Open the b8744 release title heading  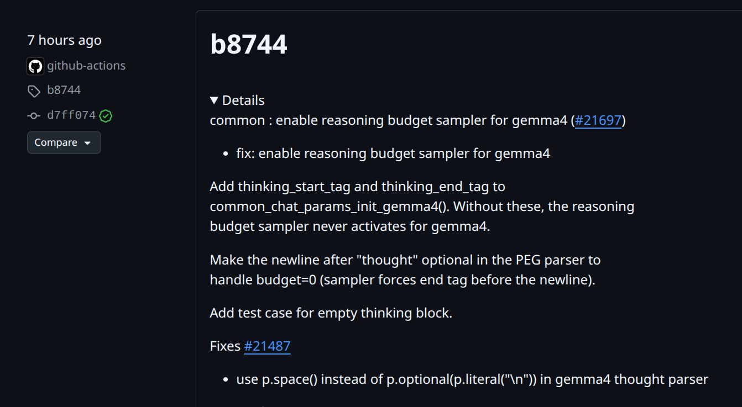(x=248, y=44)
